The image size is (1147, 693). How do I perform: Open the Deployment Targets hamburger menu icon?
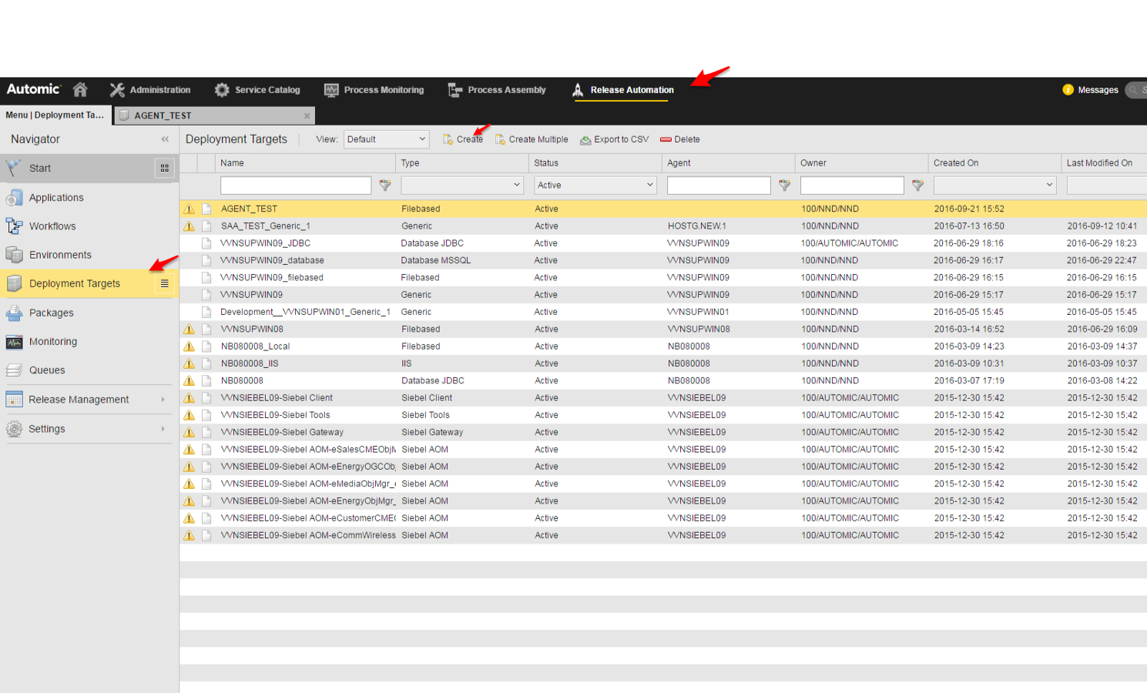tap(163, 283)
